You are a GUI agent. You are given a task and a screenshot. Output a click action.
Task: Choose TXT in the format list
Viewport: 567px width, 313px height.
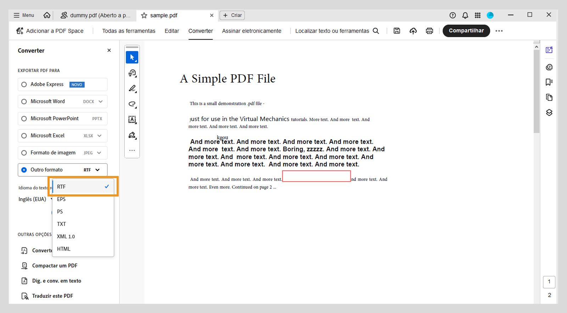[83, 224]
